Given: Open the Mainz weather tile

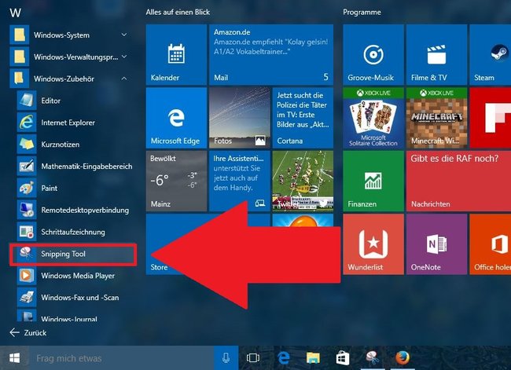Looking at the screenshot, I should click(176, 181).
